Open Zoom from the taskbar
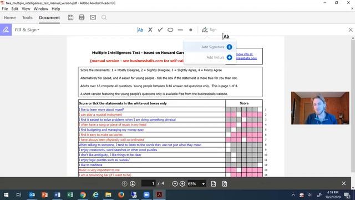This screenshot has height=200, width=355. pos(146,195)
